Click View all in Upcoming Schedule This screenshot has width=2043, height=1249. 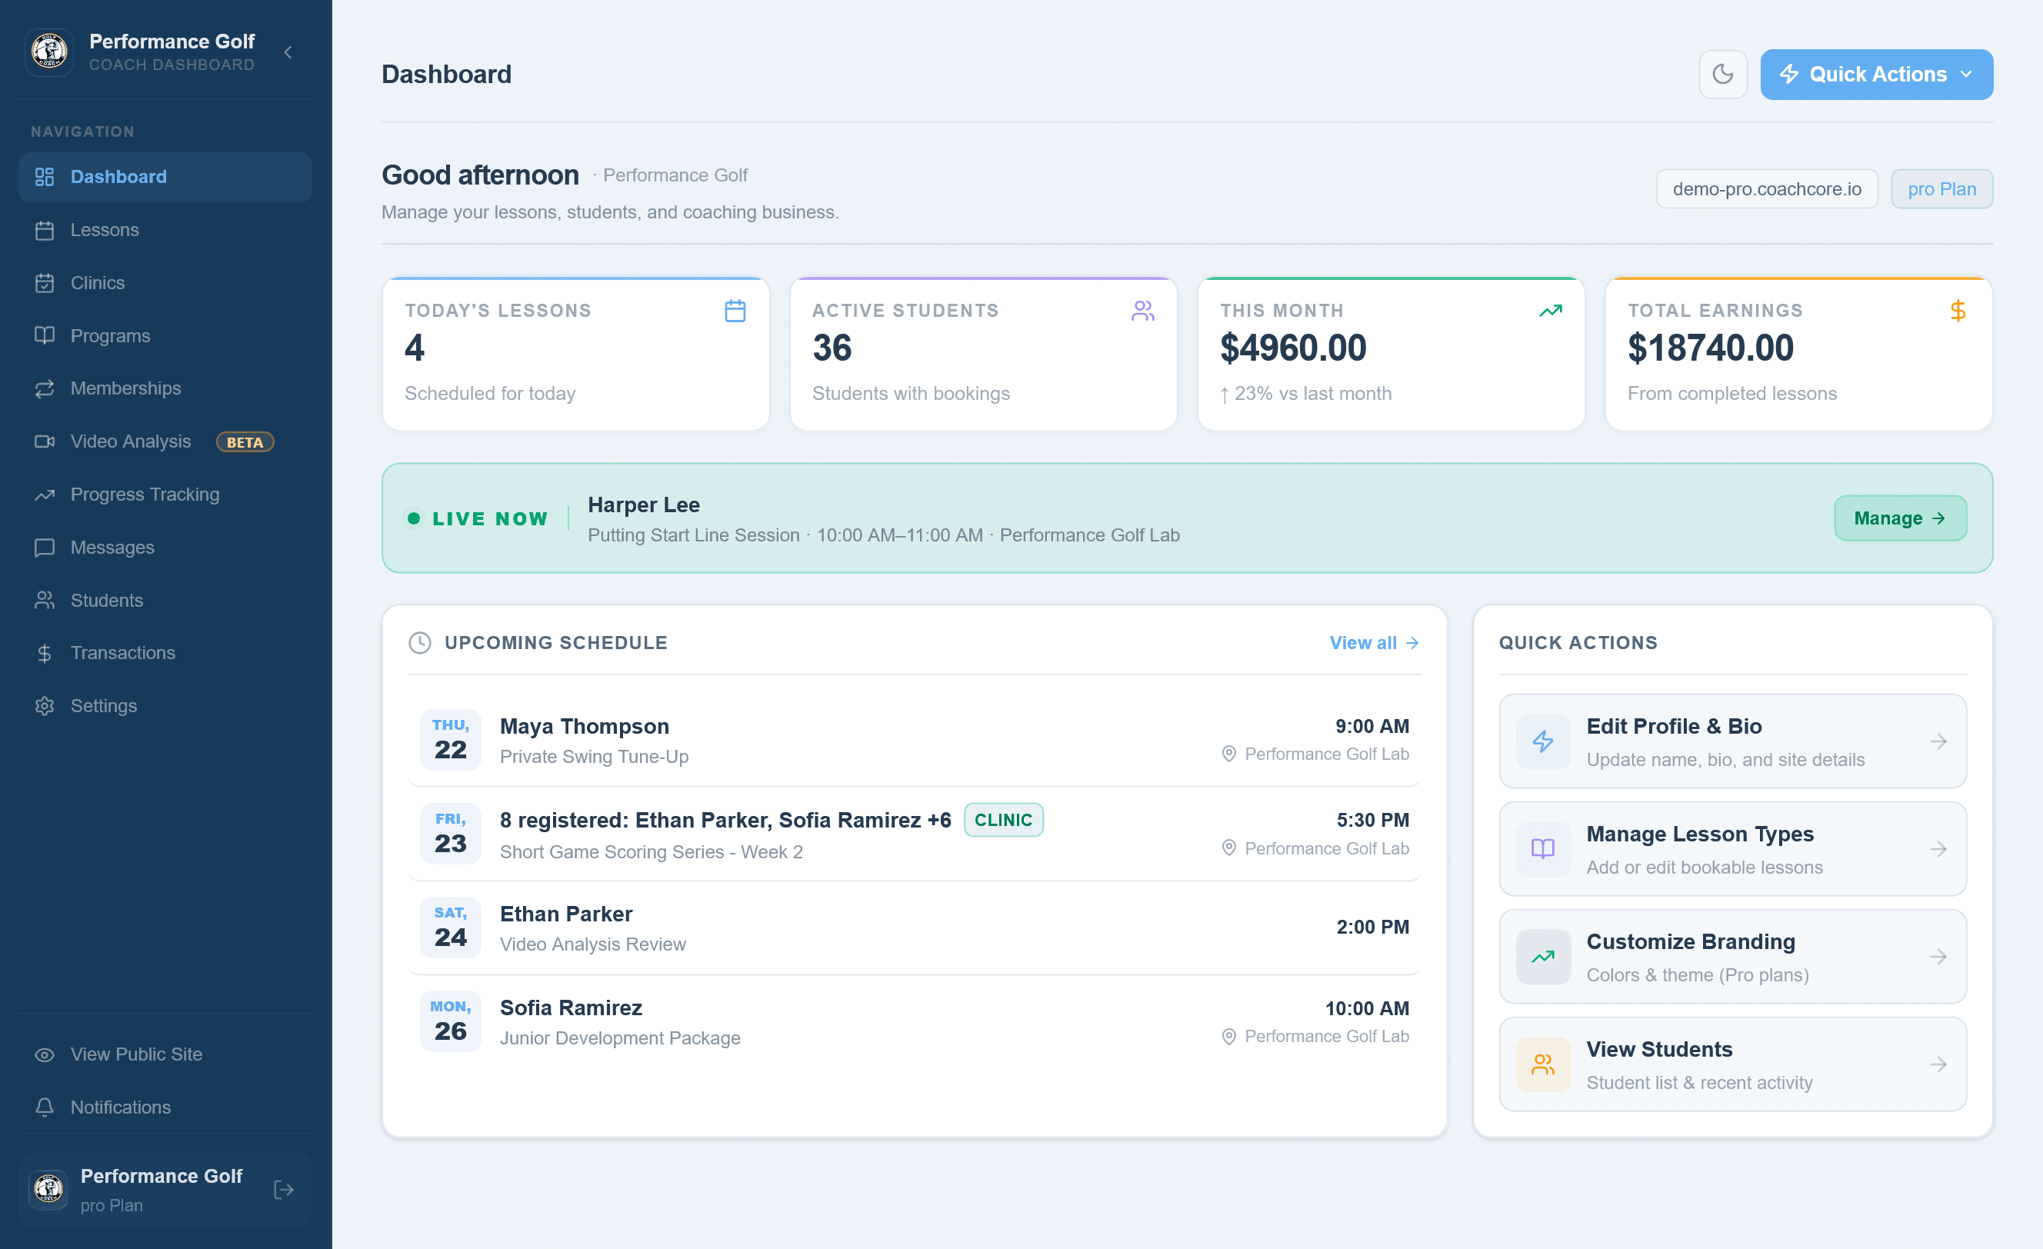[1374, 643]
